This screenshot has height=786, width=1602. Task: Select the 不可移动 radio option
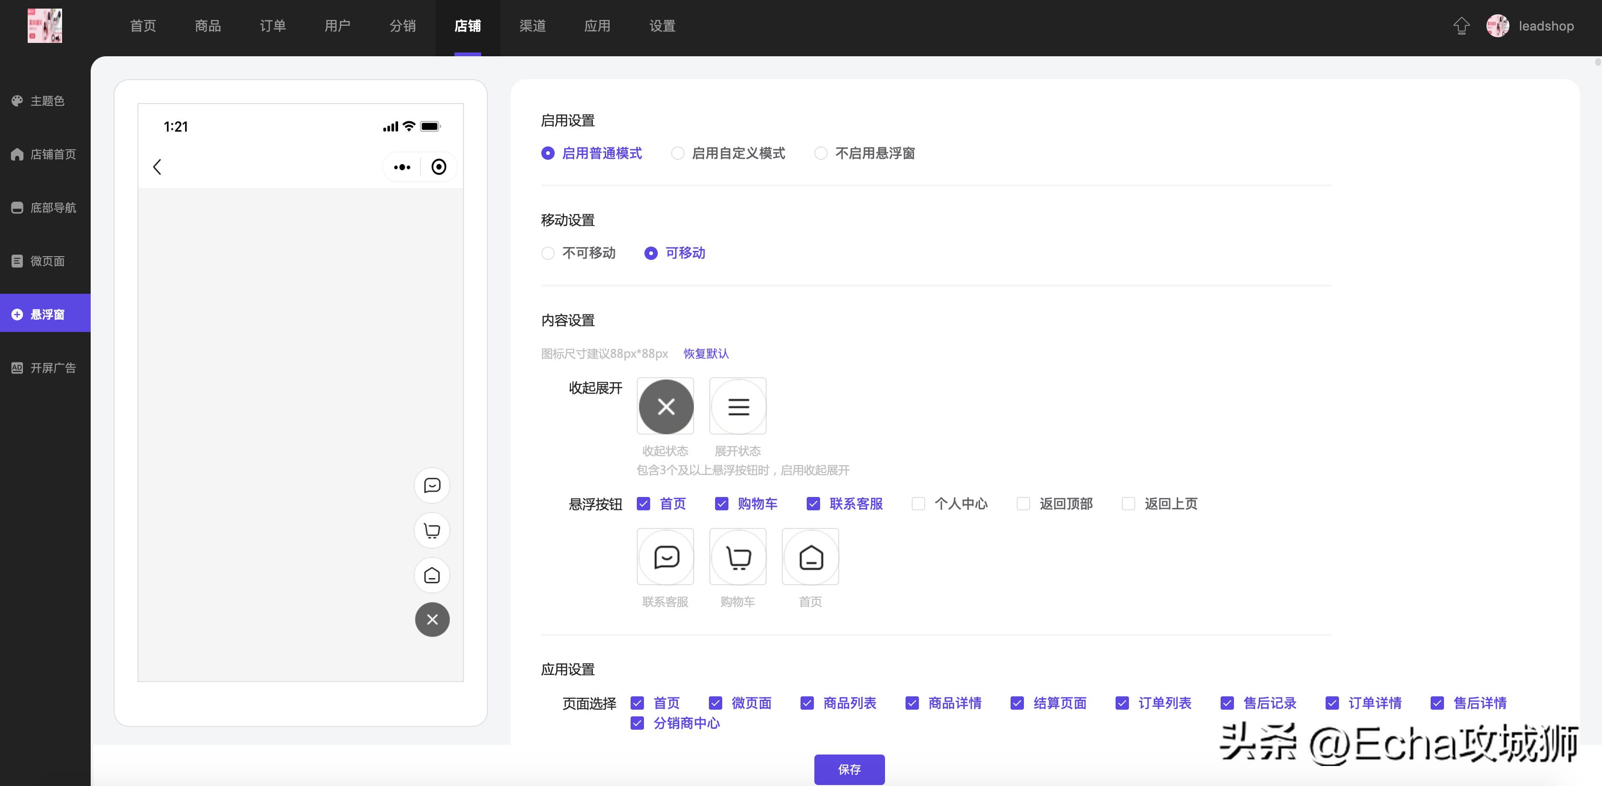548,253
